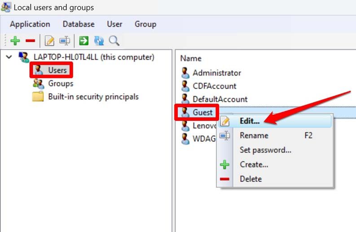Open the Database menu
Image resolution: width=356 pixels, height=232 pixels.
click(x=79, y=24)
